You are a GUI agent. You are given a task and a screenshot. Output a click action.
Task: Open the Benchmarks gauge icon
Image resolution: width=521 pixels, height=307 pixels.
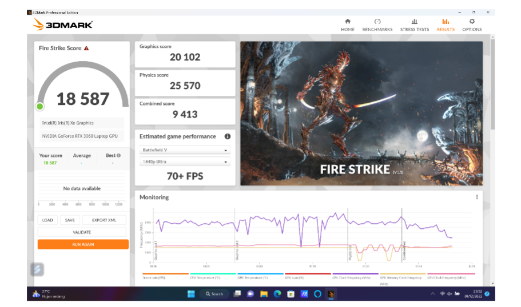pos(377,22)
